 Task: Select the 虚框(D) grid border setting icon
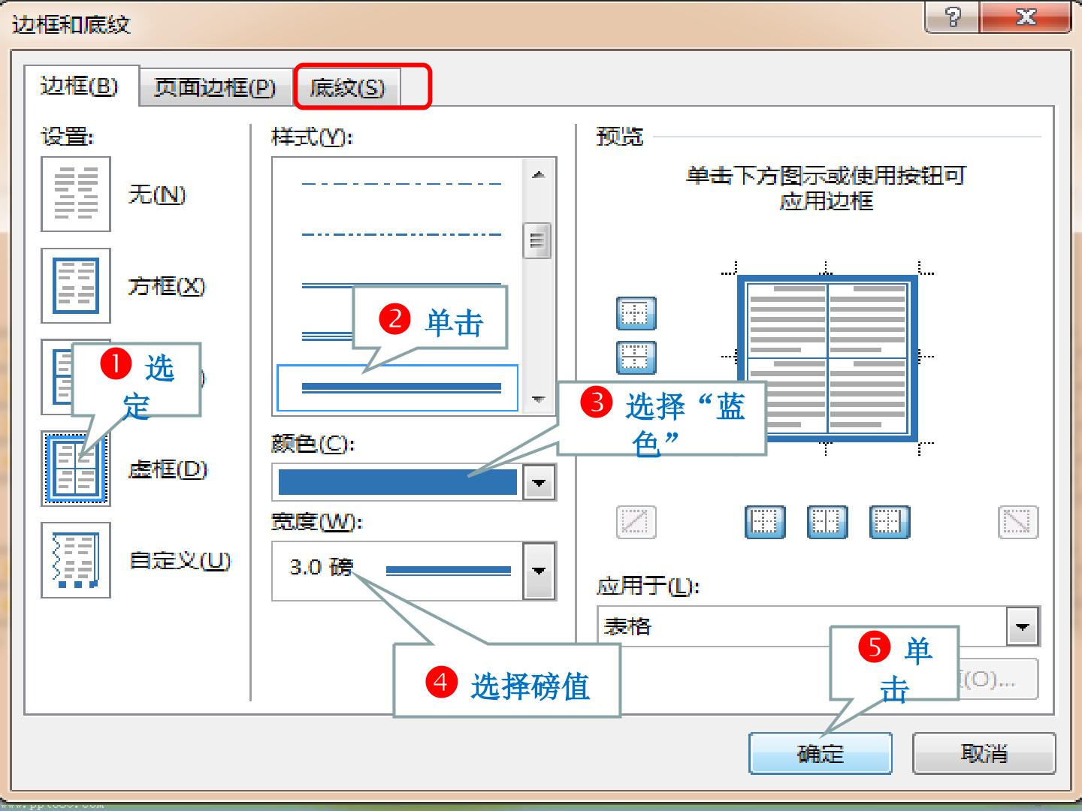tap(76, 469)
